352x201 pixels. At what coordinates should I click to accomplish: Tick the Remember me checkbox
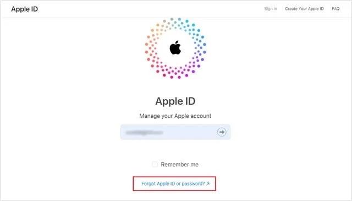(x=155, y=164)
